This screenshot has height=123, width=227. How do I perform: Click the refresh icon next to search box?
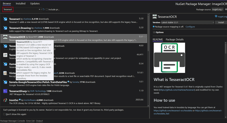[44, 9]
